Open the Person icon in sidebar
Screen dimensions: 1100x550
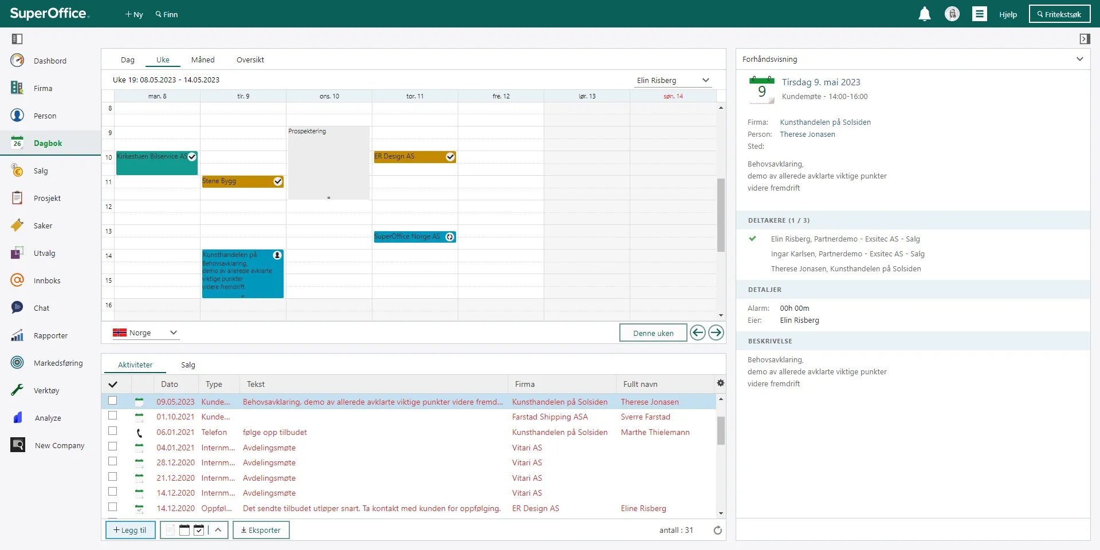[17, 115]
